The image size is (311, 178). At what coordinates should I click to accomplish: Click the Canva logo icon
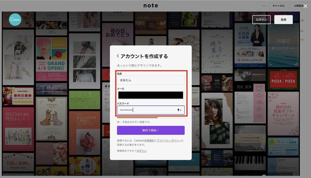click(x=15, y=20)
